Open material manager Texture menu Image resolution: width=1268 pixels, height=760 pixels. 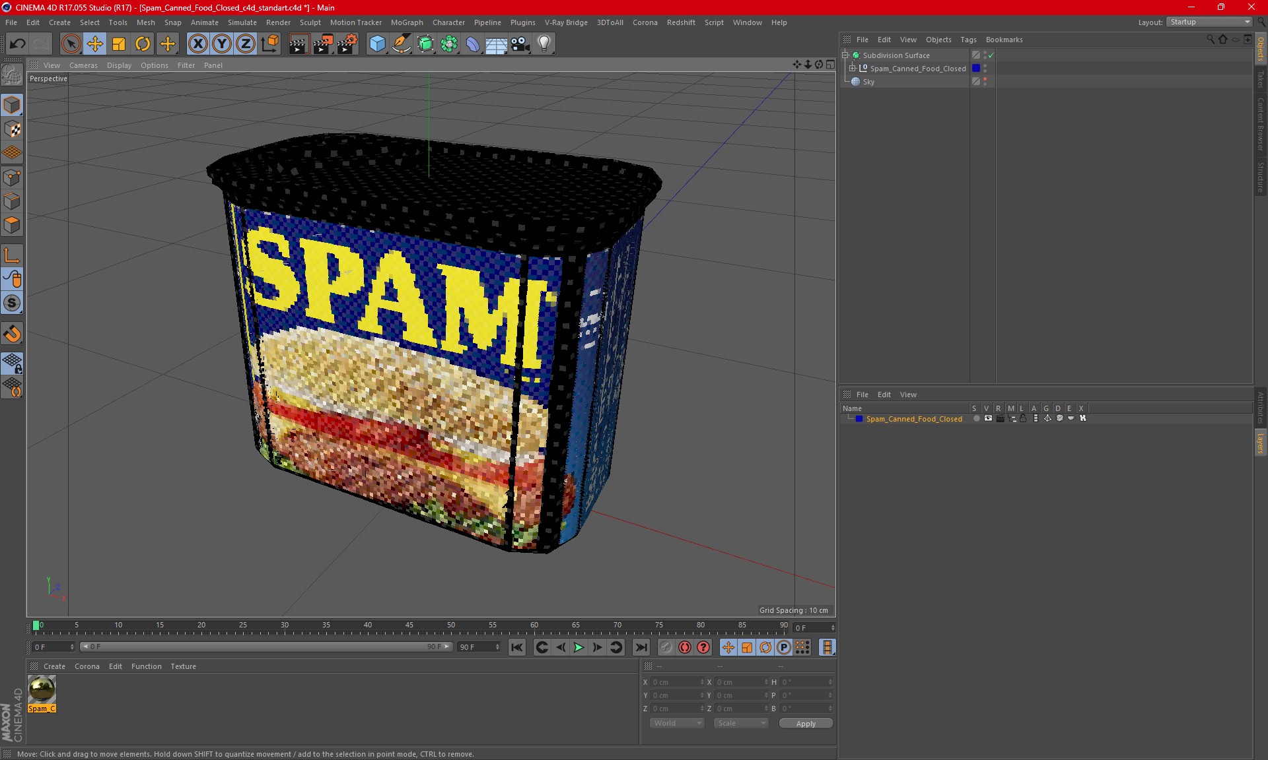183,666
